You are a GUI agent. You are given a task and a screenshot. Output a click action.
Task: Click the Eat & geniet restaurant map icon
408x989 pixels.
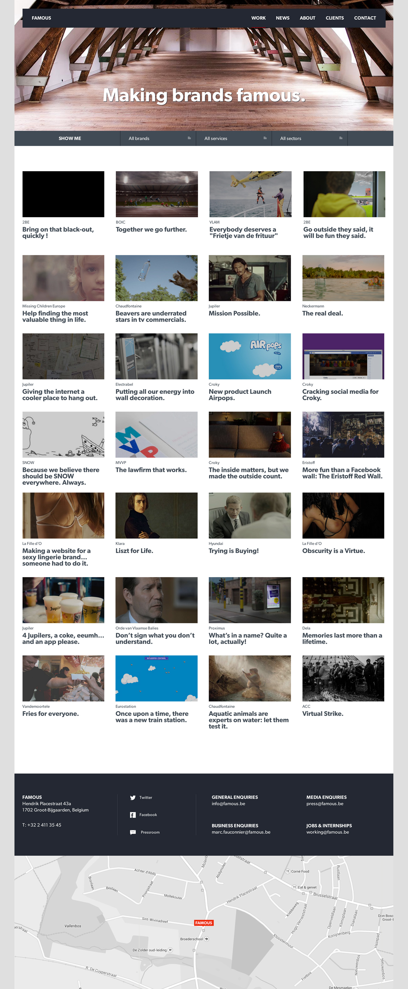click(294, 887)
